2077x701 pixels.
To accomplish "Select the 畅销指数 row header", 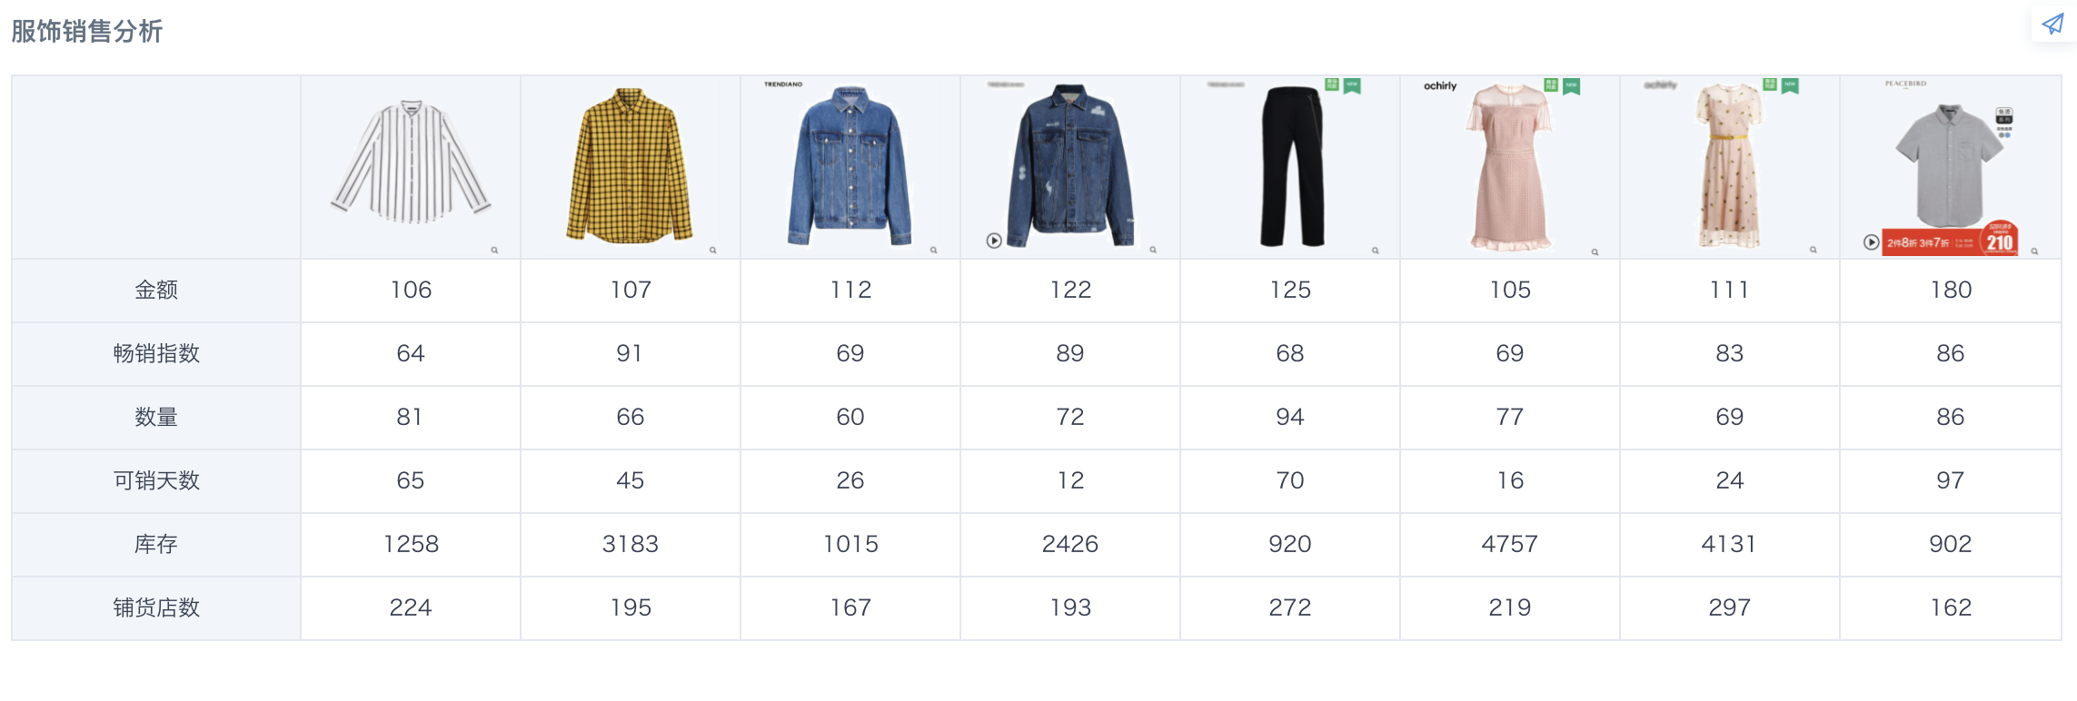I will [x=156, y=354].
